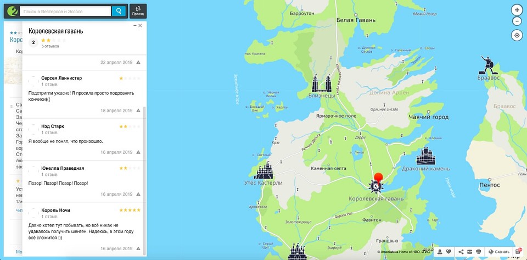Click the red map pin at Королевская гавань
The height and width of the screenshot is (260, 527).
378,178
